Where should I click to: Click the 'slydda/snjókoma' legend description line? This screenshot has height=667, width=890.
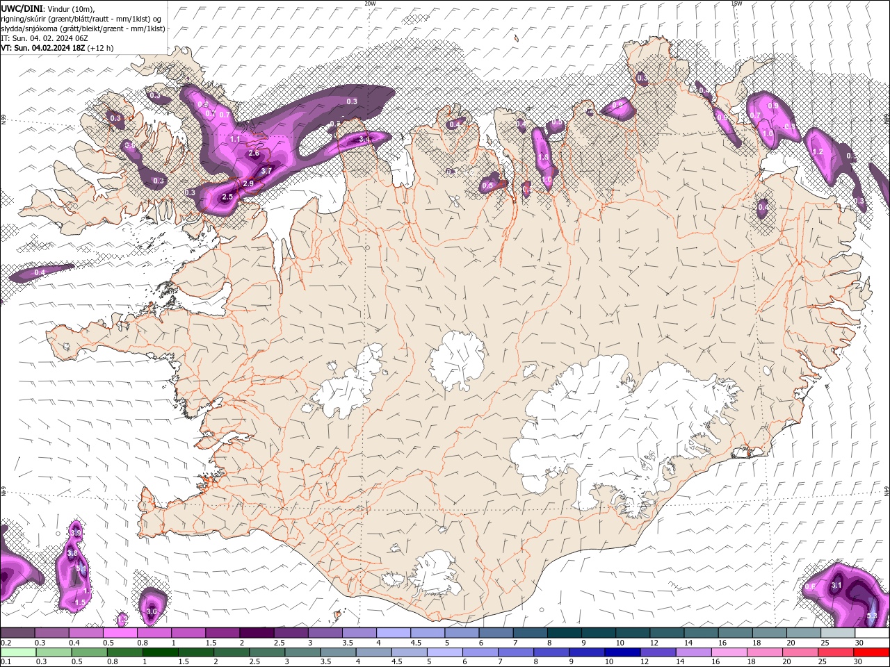[x=82, y=28]
